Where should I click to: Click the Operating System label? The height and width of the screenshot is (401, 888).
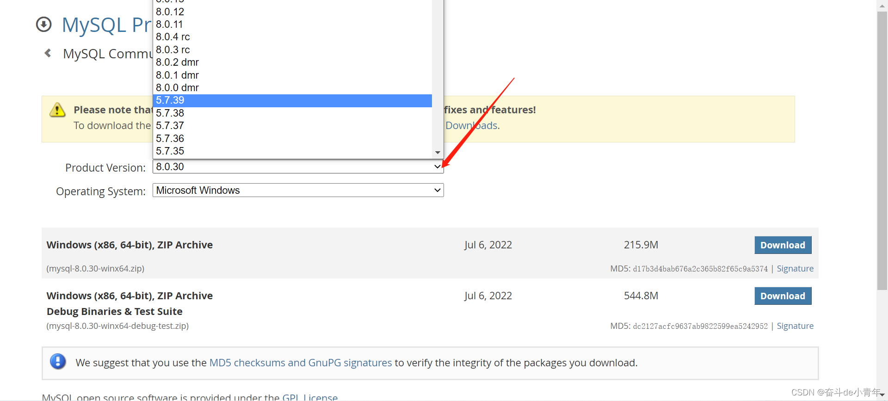click(101, 191)
